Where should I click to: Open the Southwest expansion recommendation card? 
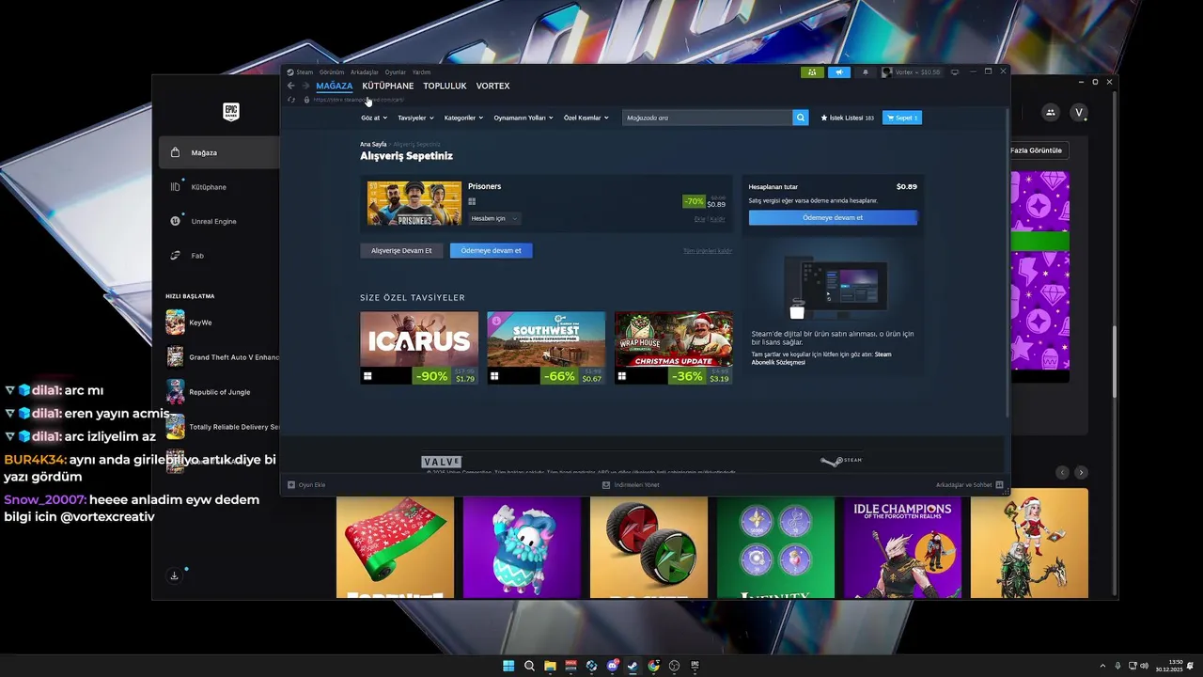tap(546, 348)
